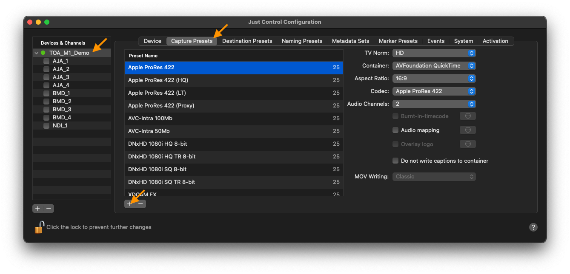The image size is (570, 274).
Task: Switch to the System tab
Action: 464,41
